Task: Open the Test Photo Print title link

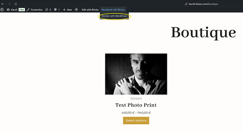Action: (136, 105)
